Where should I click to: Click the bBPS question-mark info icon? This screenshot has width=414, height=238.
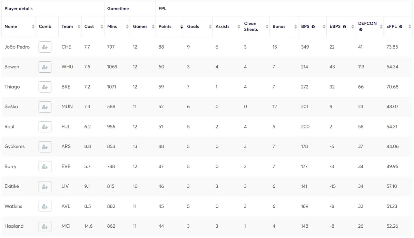point(344,25)
